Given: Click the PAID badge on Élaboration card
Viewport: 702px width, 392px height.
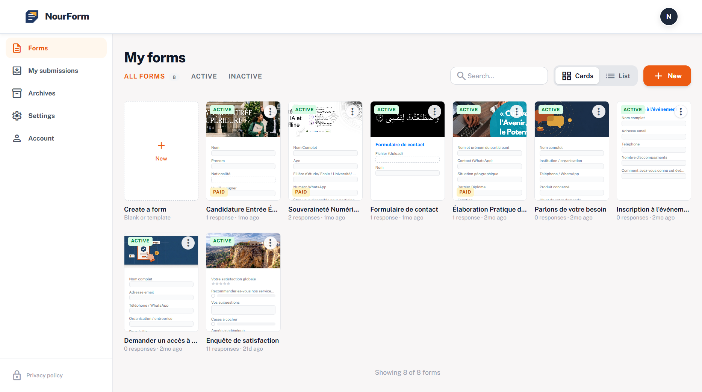Looking at the screenshot, I should click(x=465, y=192).
